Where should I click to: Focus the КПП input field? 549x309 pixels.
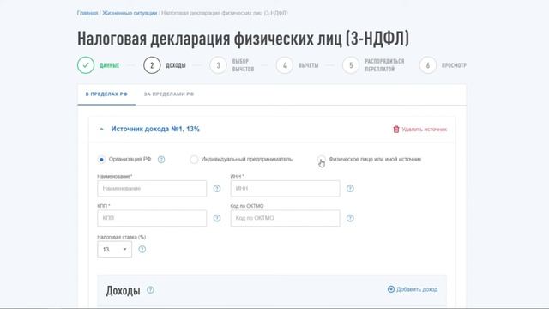[152, 218]
